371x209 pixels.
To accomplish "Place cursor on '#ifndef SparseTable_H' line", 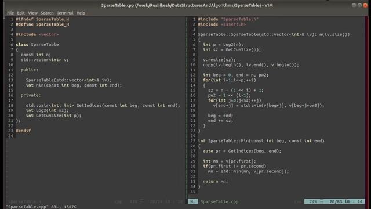I will 42,19.
